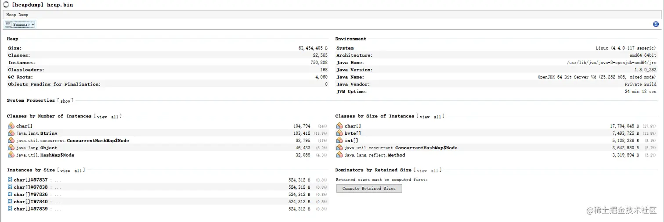
Task: Click the info icon beside Heap Dump
Action: click(x=656, y=24)
